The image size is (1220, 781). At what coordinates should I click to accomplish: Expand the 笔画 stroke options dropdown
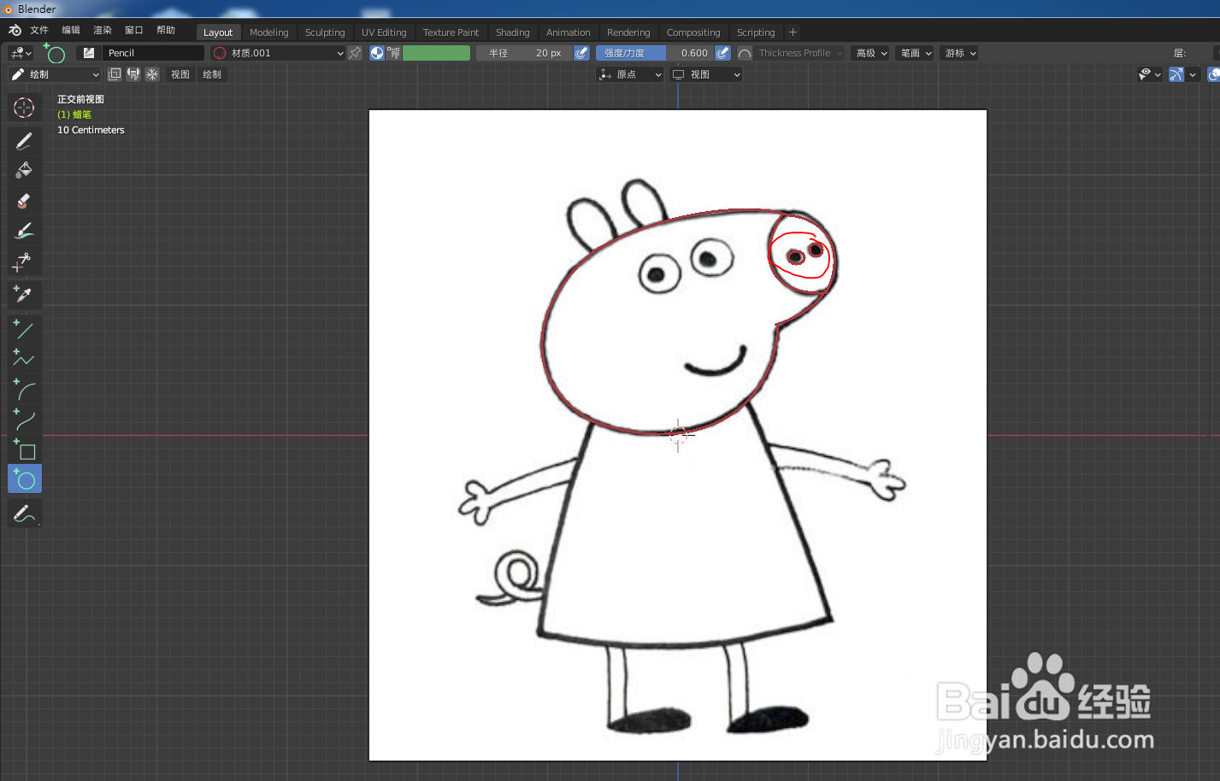[915, 52]
